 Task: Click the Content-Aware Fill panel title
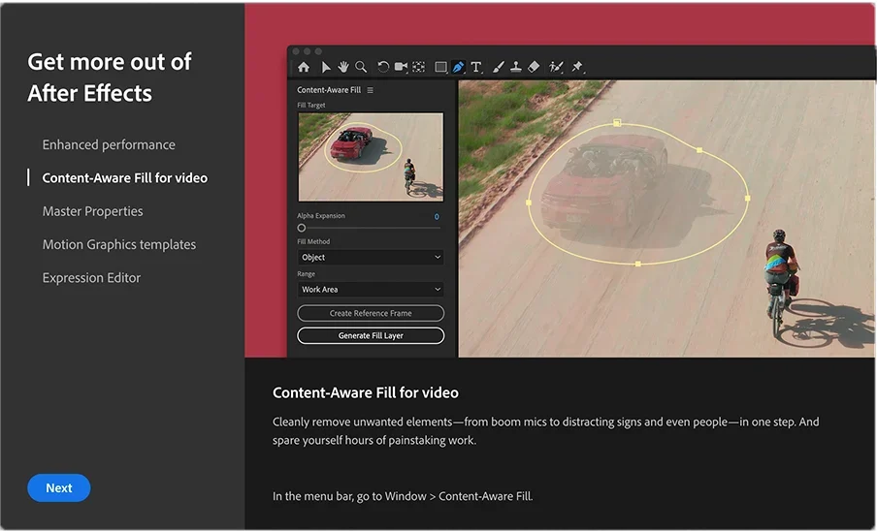click(329, 90)
